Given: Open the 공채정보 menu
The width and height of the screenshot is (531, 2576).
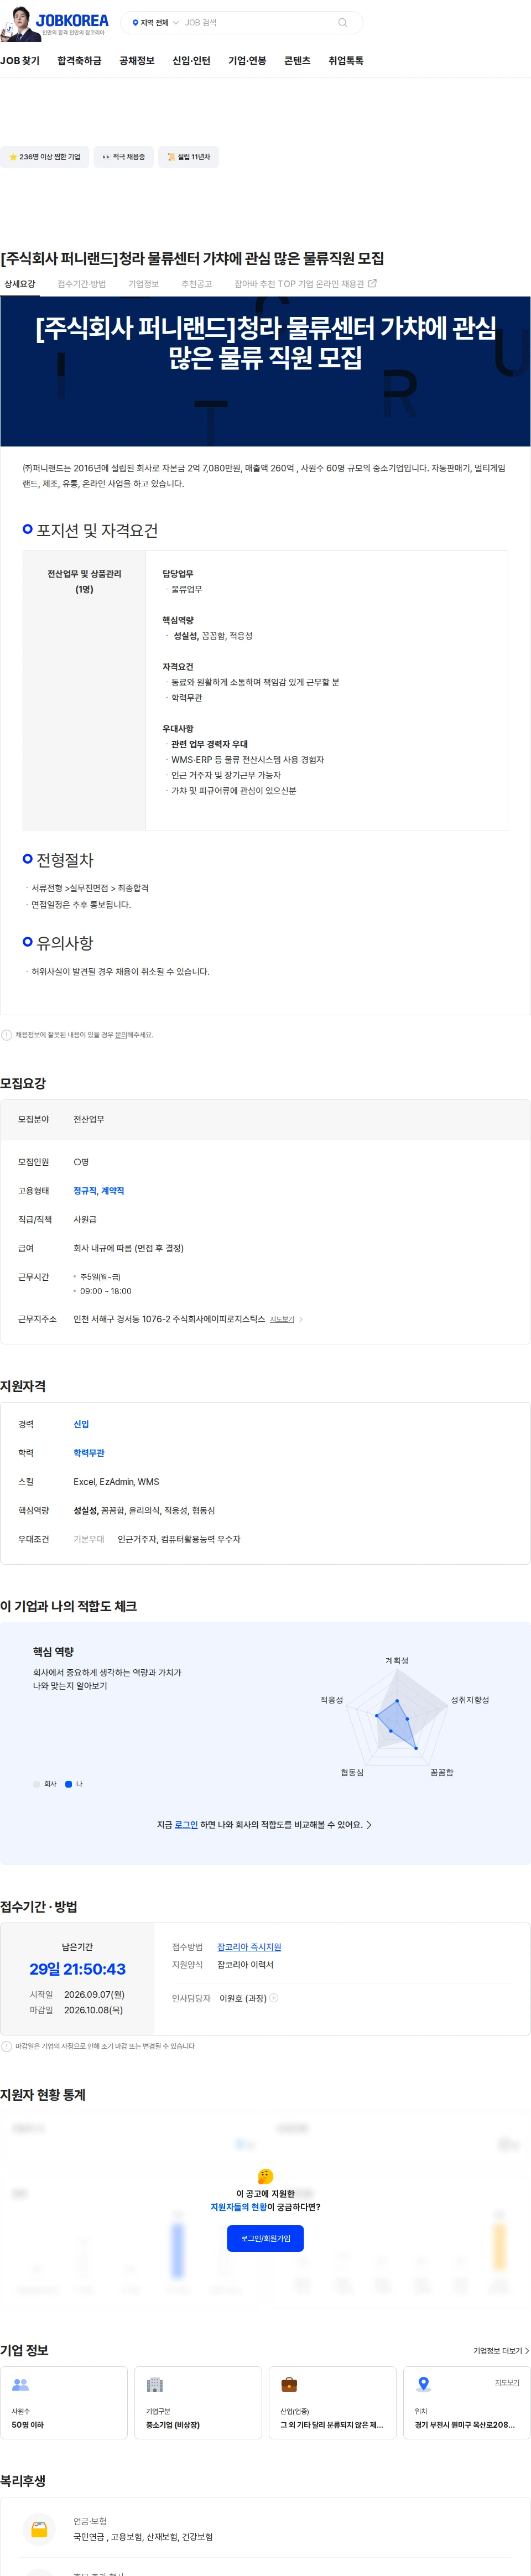Looking at the screenshot, I should point(137,61).
